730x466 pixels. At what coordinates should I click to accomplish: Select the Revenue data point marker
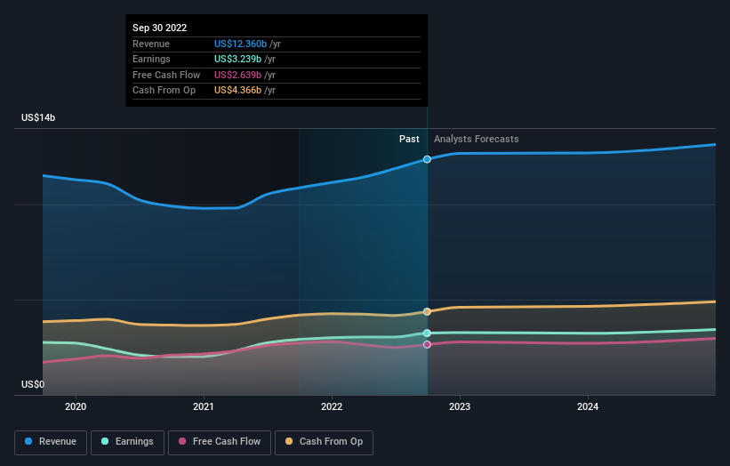pyautogui.click(x=427, y=159)
